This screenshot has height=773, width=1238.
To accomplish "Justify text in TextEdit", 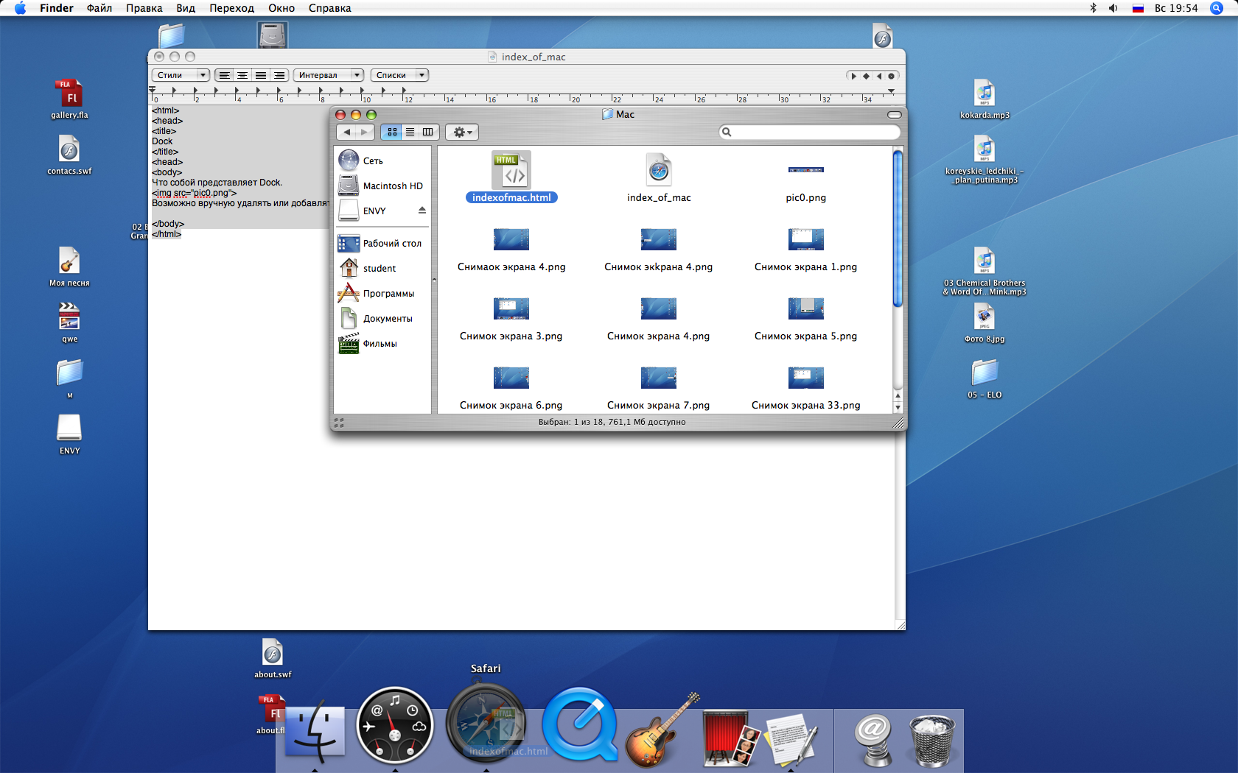I will [x=261, y=75].
